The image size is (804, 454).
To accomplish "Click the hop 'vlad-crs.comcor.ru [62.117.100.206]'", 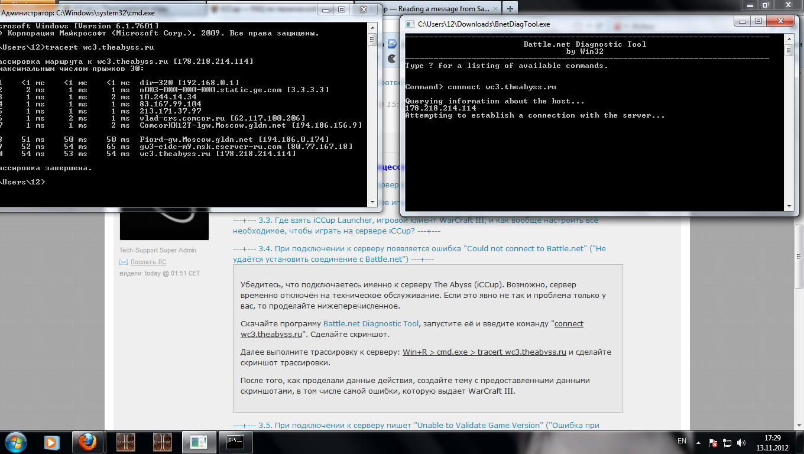I will pos(222,118).
